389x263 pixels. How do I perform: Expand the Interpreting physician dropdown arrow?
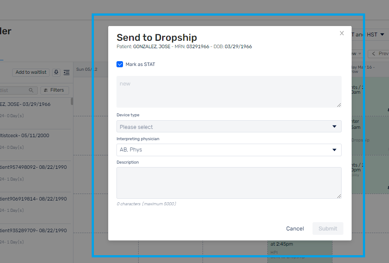point(334,150)
